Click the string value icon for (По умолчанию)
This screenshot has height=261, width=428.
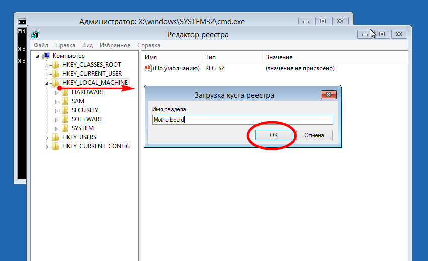tap(148, 68)
